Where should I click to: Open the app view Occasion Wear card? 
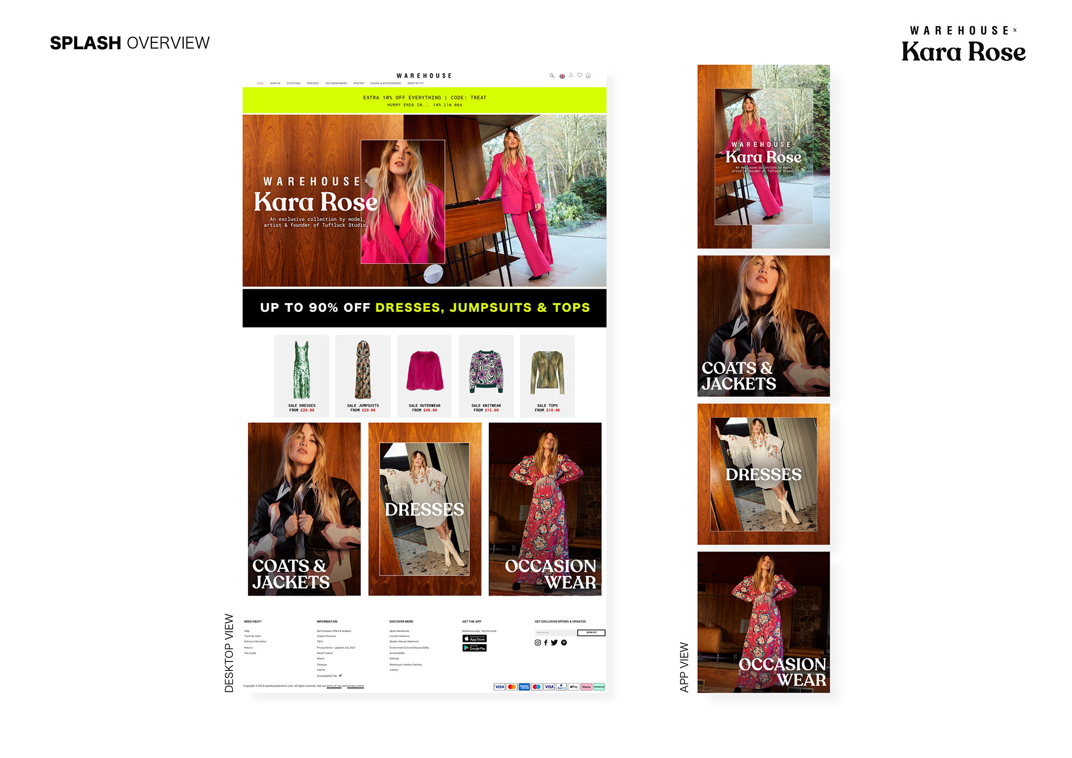763,622
